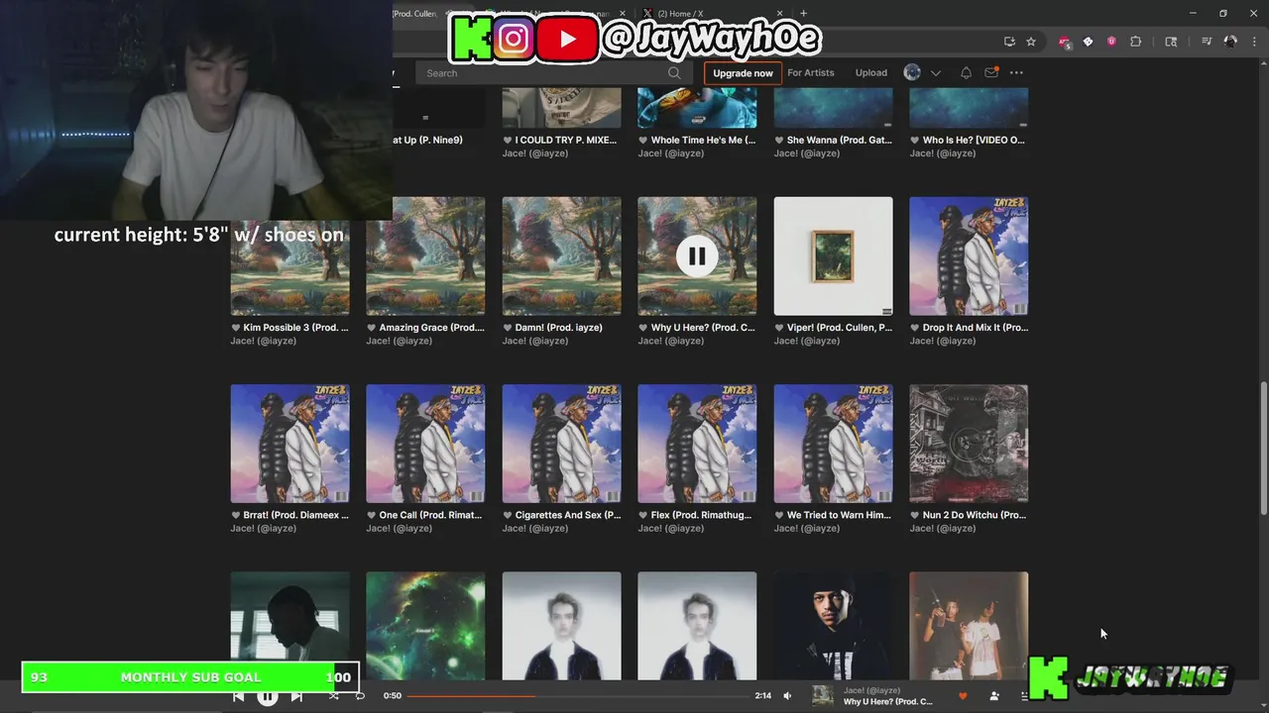Like Nun 2 Do Witchu with its heart

point(915,515)
